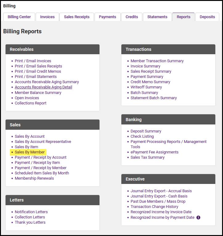The width and height of the screenshot is (223, 236).
Task: Open the Deposit Summary report
Action: (146, 131)
